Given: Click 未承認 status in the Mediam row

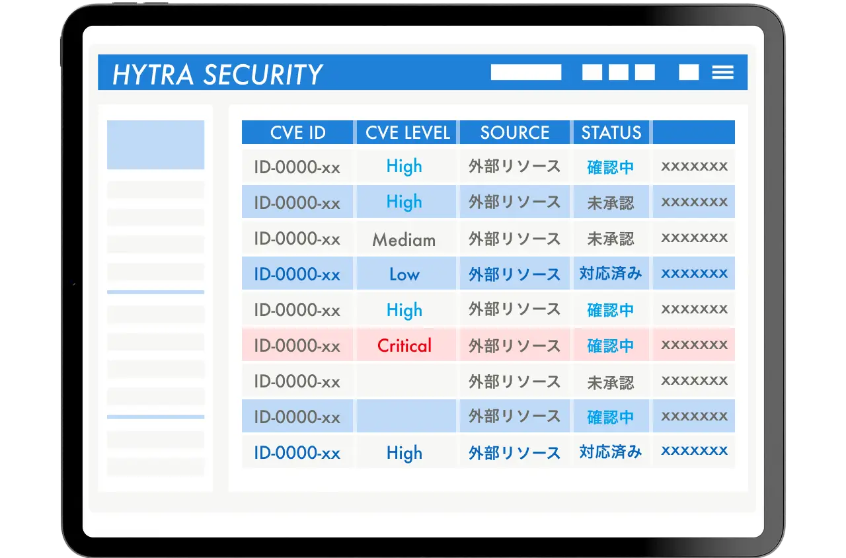Looking at the screenshot, I should pos(611,239).
